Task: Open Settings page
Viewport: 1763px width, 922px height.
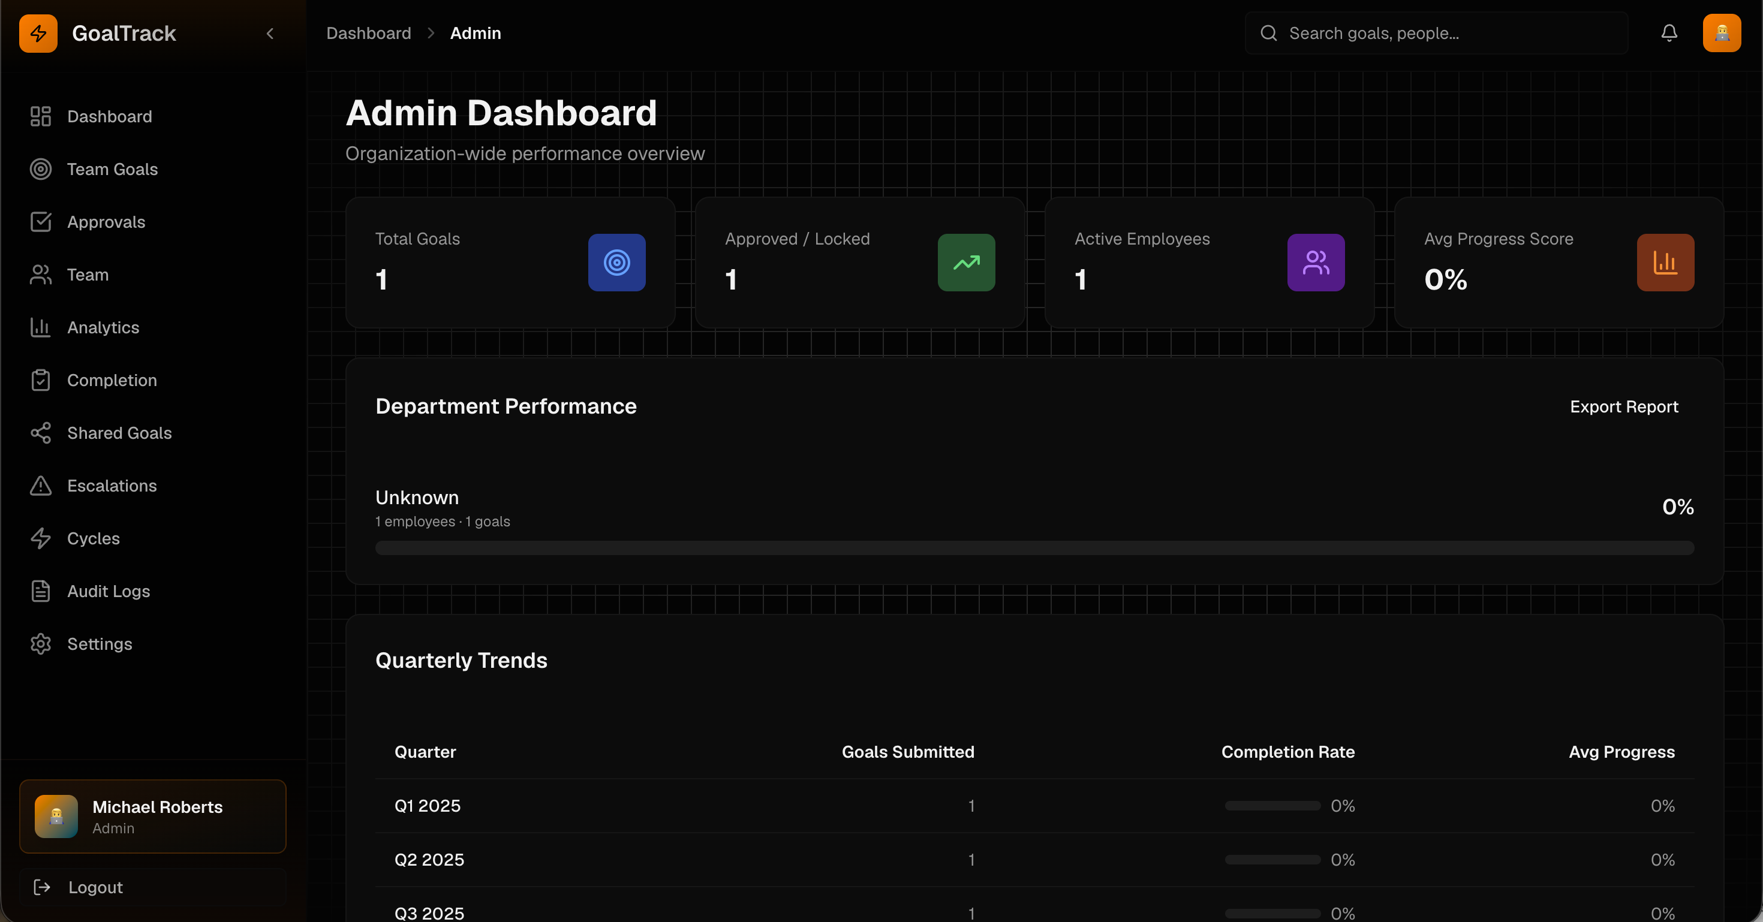Action: pyautogui.click(x=153, y=643)
